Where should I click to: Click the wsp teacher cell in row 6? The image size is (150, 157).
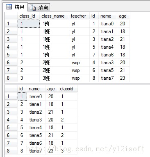[x=80, y=63]
